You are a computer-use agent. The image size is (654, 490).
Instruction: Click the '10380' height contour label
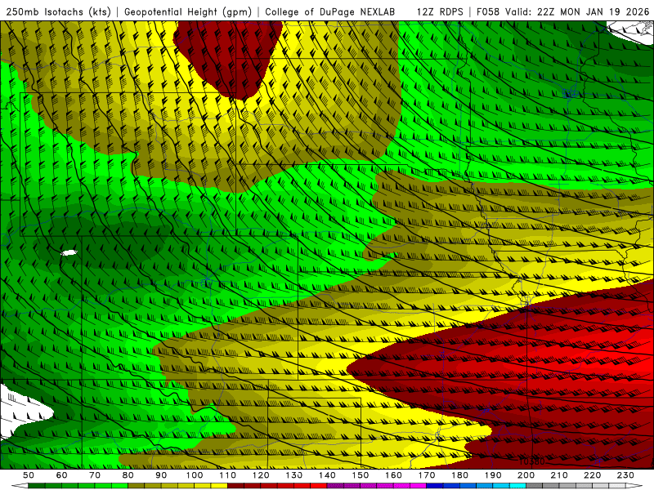point(532,461)
